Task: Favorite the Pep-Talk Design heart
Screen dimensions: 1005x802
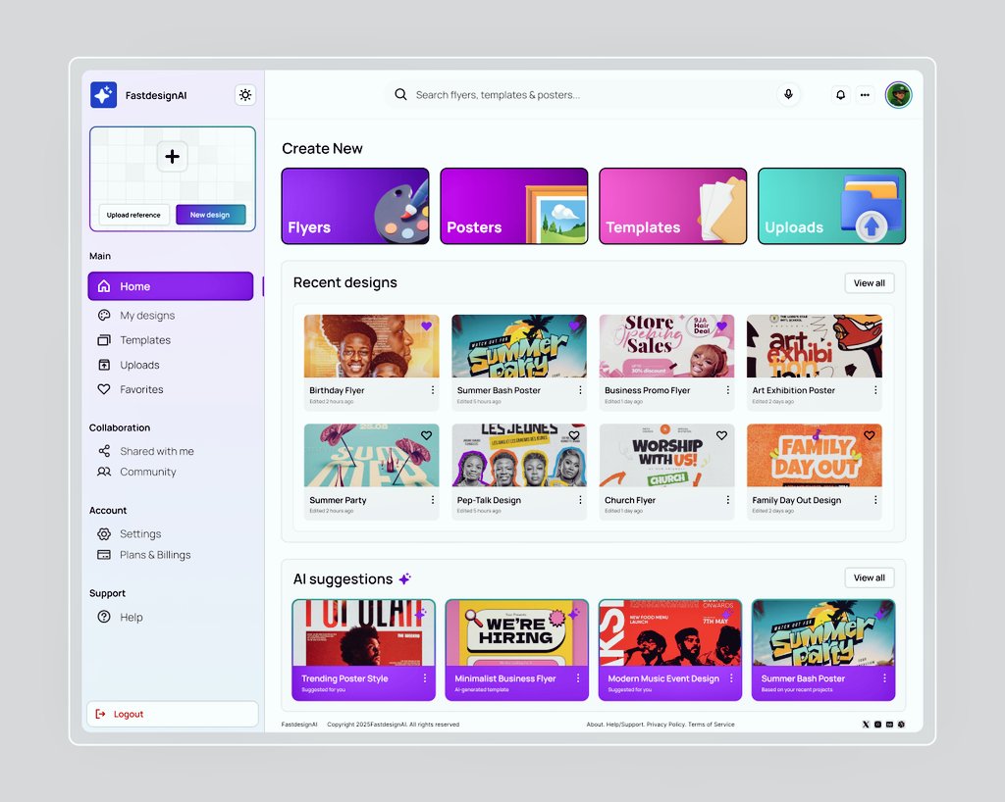Action: click(x=574, y=435)
